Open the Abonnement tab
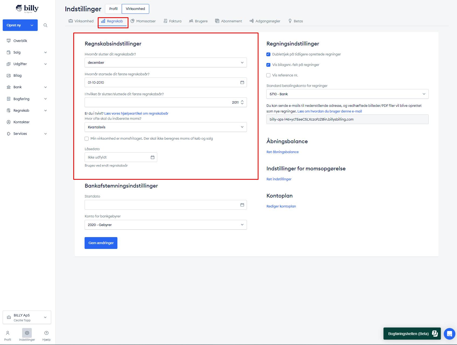The width and height of the screenshot is (457, 345). tap(229, 21)
